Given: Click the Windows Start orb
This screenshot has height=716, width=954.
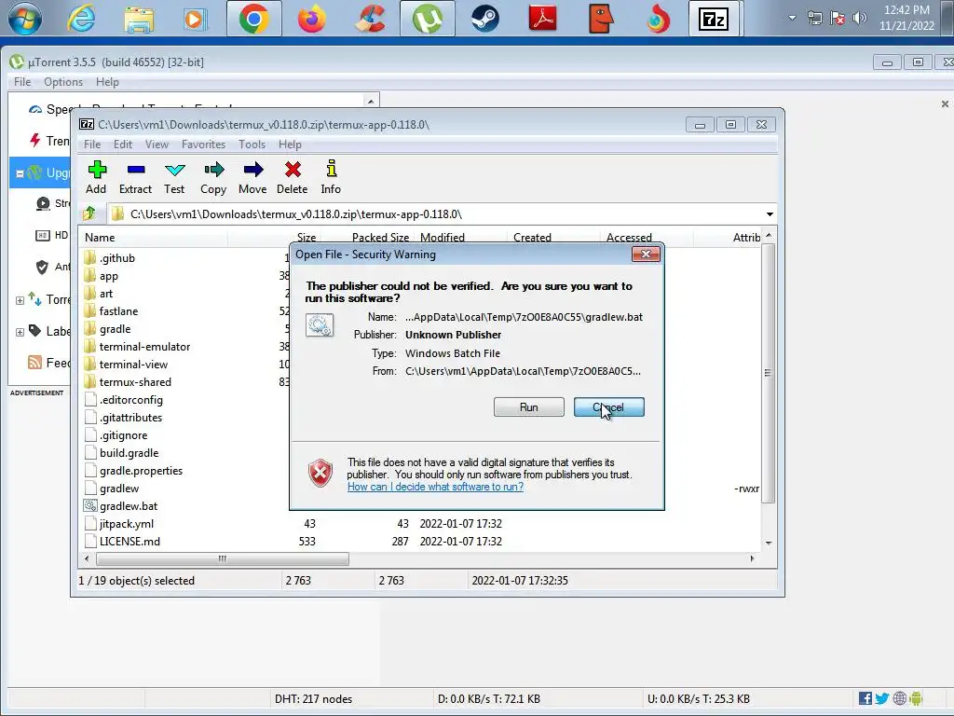Looking at the screenshot, I should [25, 18].
